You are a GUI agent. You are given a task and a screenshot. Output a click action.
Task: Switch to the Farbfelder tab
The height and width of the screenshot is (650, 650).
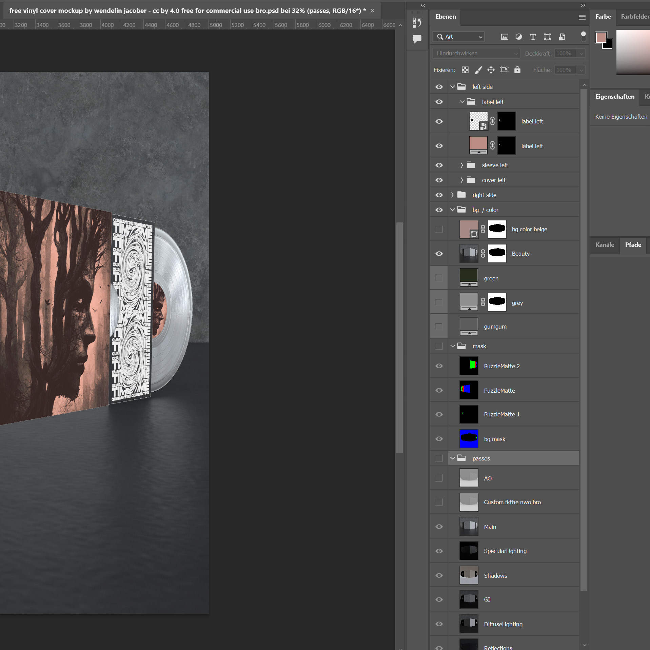point(634,17)
